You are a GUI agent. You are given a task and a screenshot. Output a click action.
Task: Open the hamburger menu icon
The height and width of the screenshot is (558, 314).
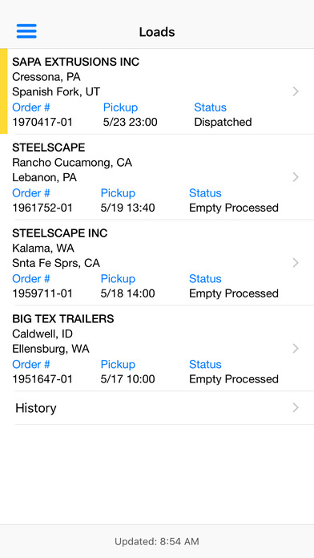(26, 31)
